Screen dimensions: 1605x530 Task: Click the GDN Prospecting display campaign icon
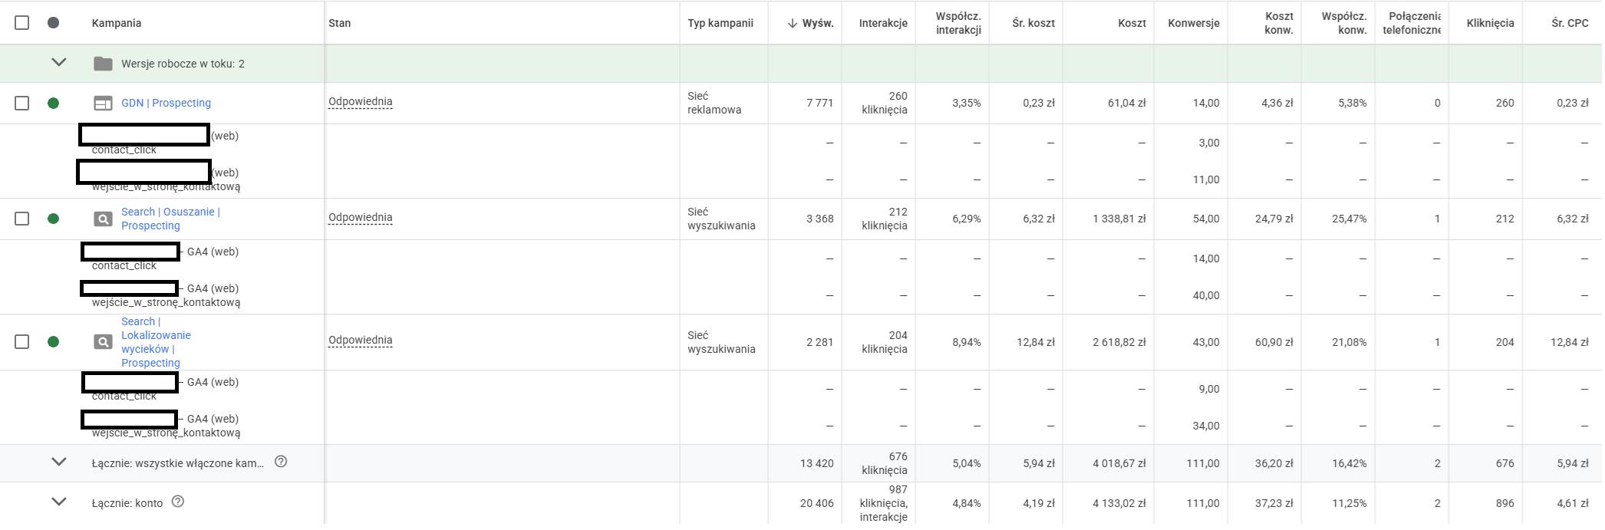pyautogui.click(x=103, y=103)
